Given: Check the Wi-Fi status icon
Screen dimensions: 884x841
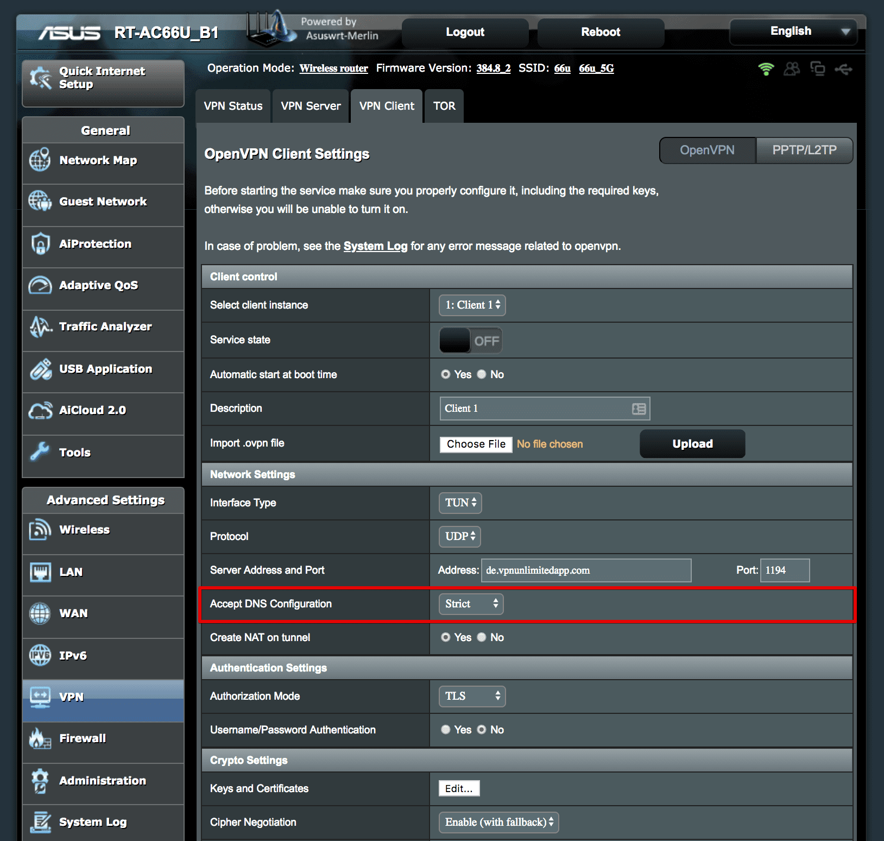Looking at the screenshot, I should [766, 69].
